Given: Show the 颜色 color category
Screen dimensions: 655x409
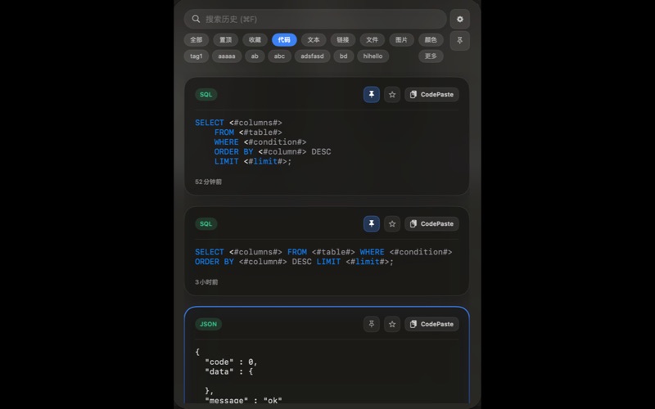Looking at the screenshot, I should [x=431, y=39].
